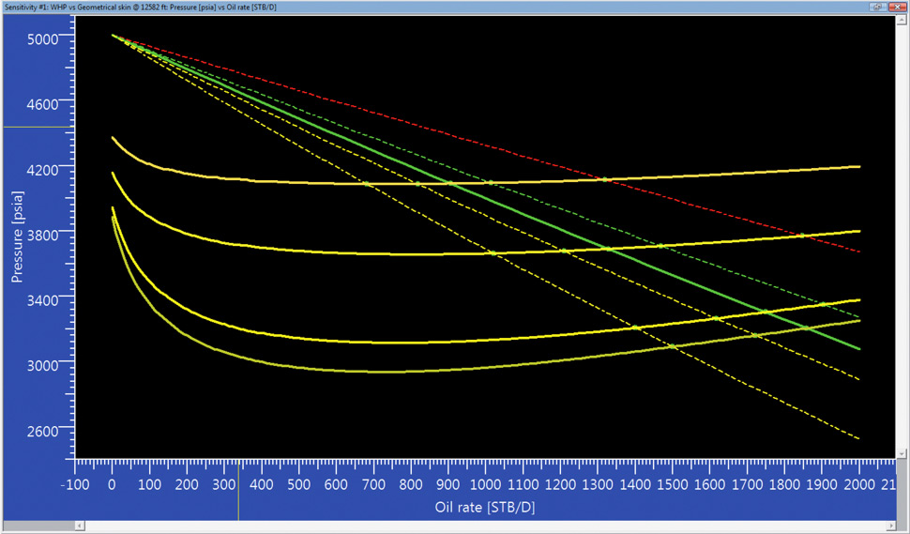The image size is (910, 534).
Task: Click the Pressure [psia] axis title
Action: point(18,236)
